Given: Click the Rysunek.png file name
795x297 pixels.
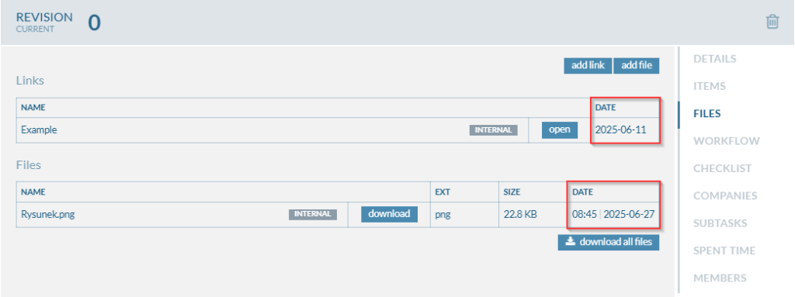Looking at the screenshot, I should pos(47,214).
